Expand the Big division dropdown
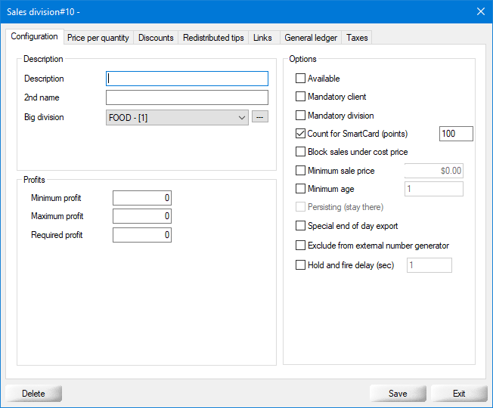The width and height of the screenshot is (493, 408). click(x=241, y=117)
